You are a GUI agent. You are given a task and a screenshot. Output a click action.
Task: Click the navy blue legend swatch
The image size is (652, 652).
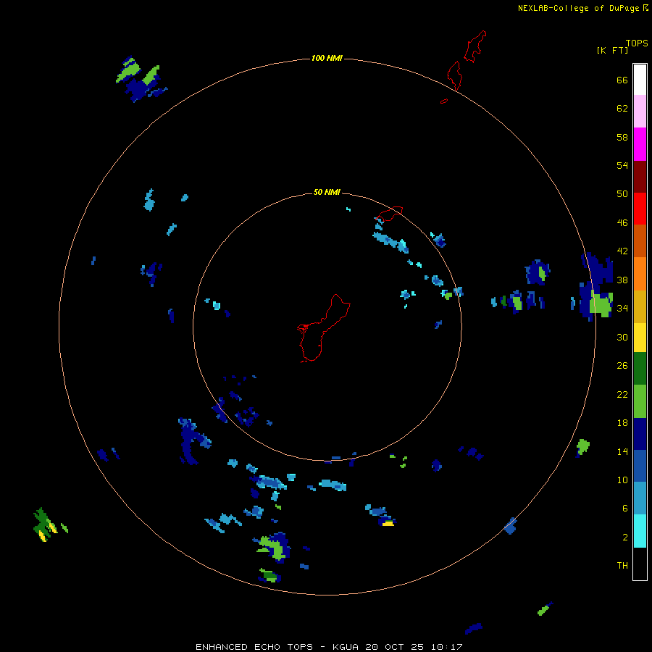pos(640,434)
